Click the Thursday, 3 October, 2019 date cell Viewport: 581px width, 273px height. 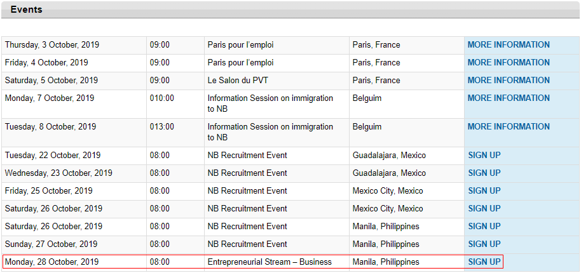coord(52,45)
